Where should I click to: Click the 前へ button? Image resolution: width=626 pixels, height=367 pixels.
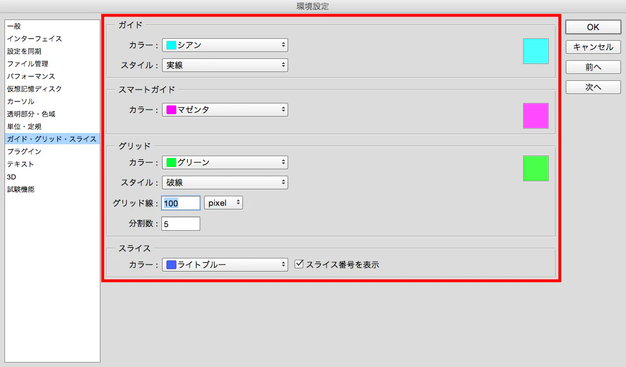[x=593, y=67]
